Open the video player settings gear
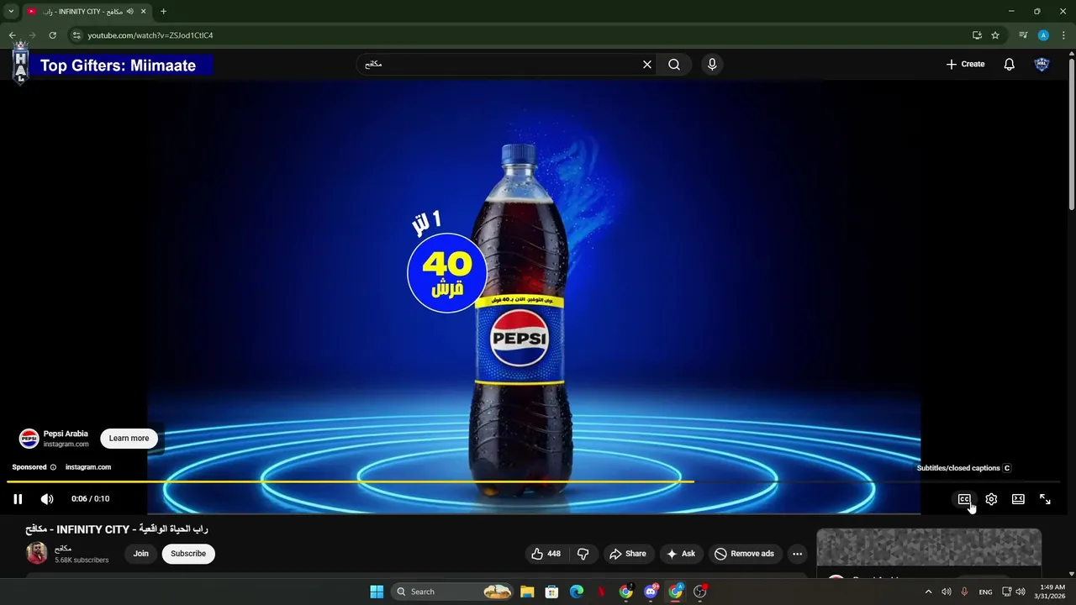 coord(991,499)
